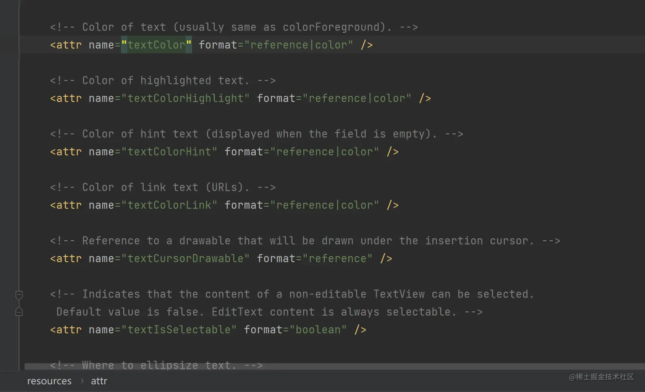Screen dimensions: 645x392
Task: Click the "textCursorDrawable" name value
Action: pos(186,259)
